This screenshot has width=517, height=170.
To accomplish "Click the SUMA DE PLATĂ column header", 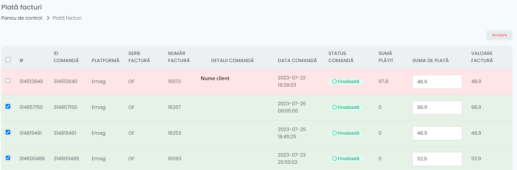I will point(430,60).
